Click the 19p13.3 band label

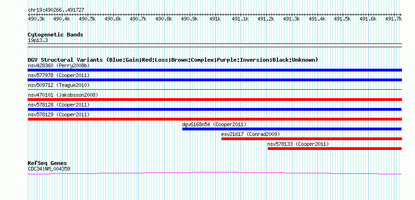pos(38,41)
